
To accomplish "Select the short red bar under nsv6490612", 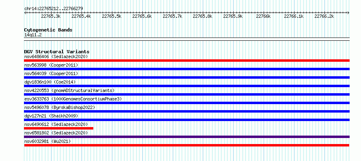I will tap(59, 128).
